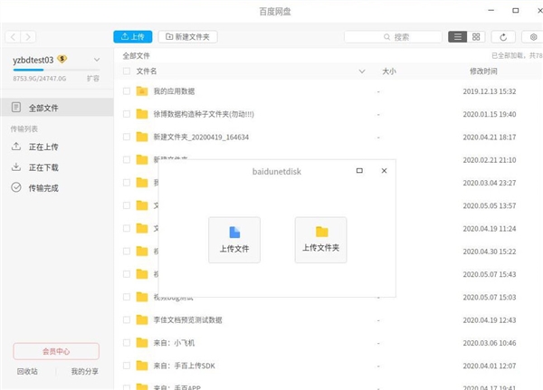Click the 新建文件夹 new folder button
Viewport: 543px width, 390px height.
coord(187,37)
